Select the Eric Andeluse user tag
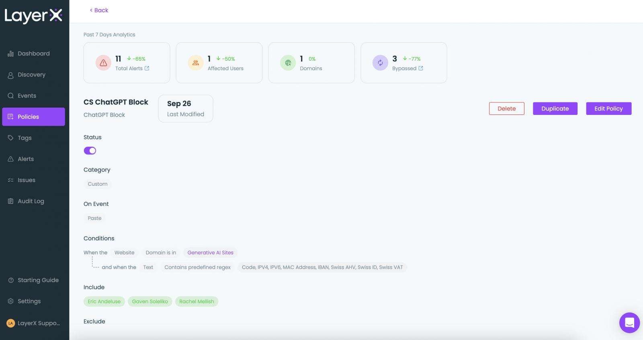Viewport: 643px width, 340px height. [x=104, y=301]
